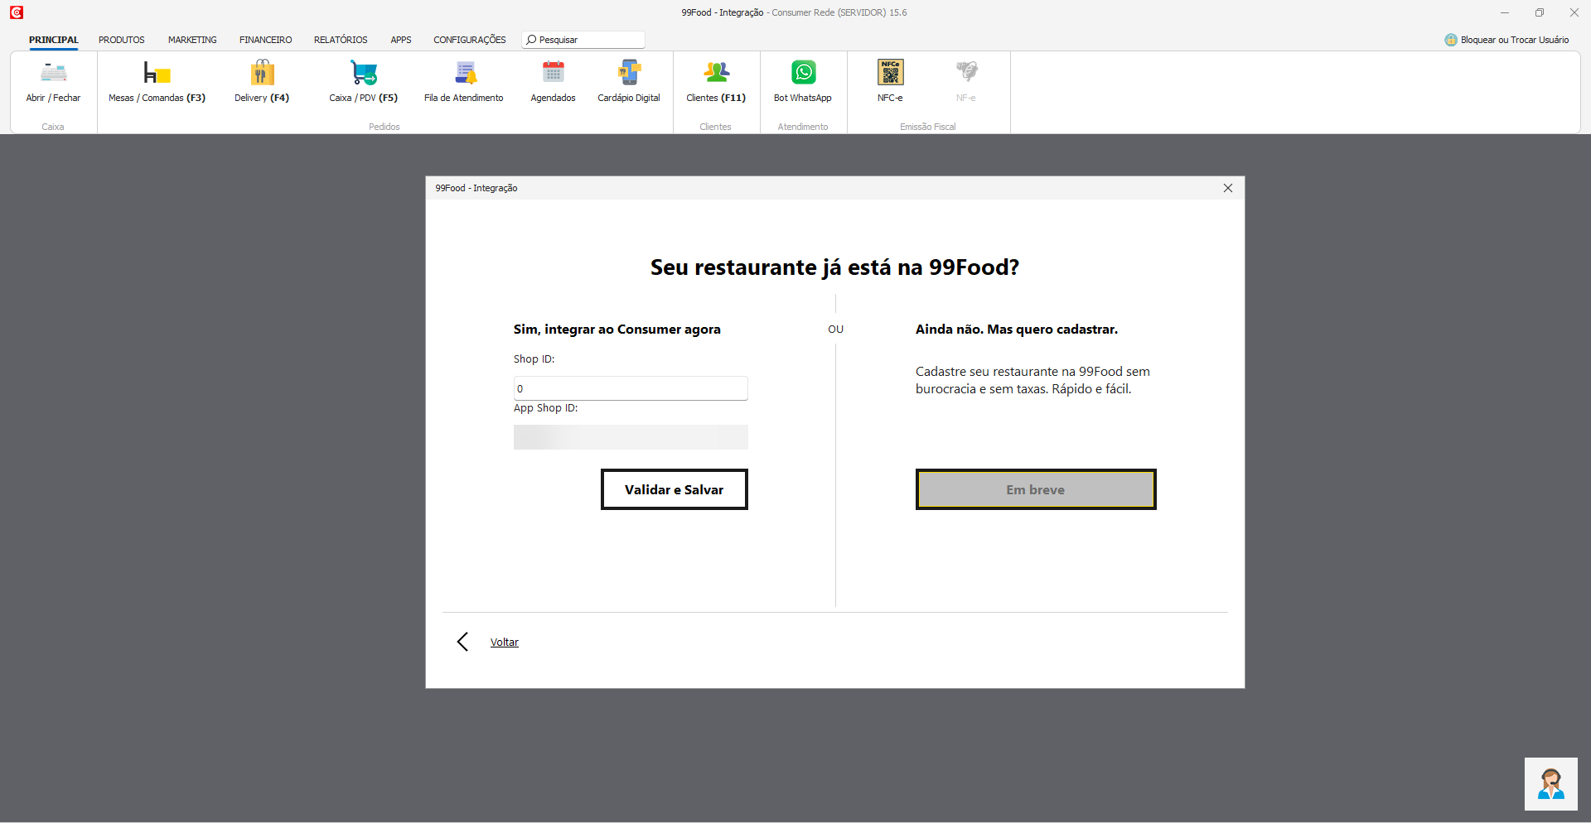Close the 99Food Integração dialog
Screen dimensions: 1591x823
click(x=1228, y=188)
